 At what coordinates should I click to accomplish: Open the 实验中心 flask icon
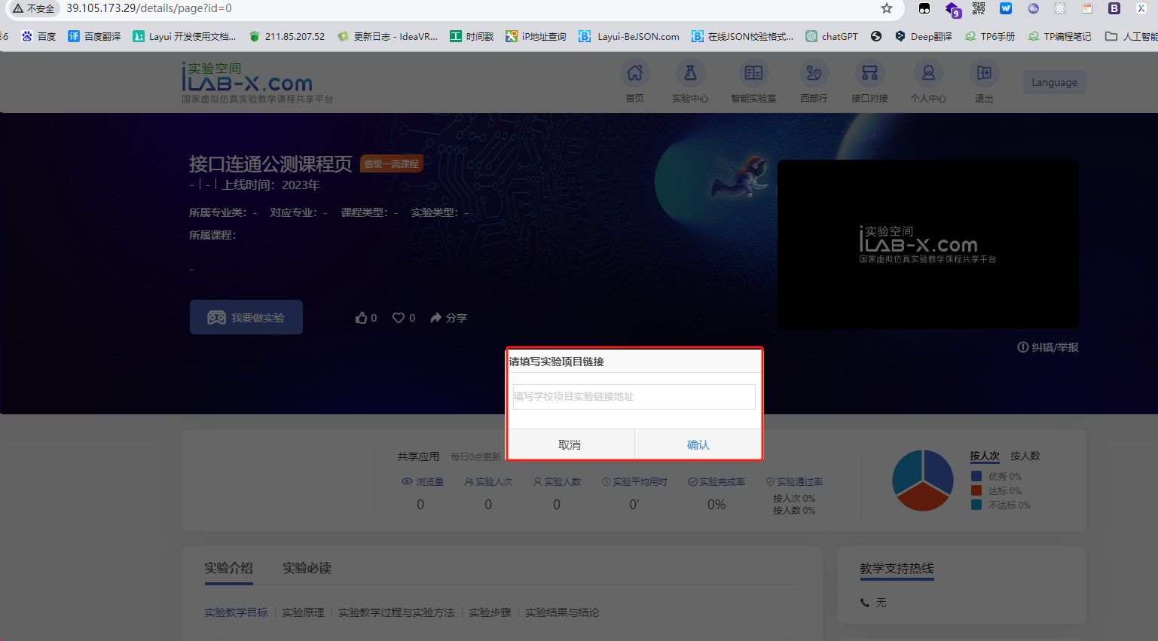point(690,73)
